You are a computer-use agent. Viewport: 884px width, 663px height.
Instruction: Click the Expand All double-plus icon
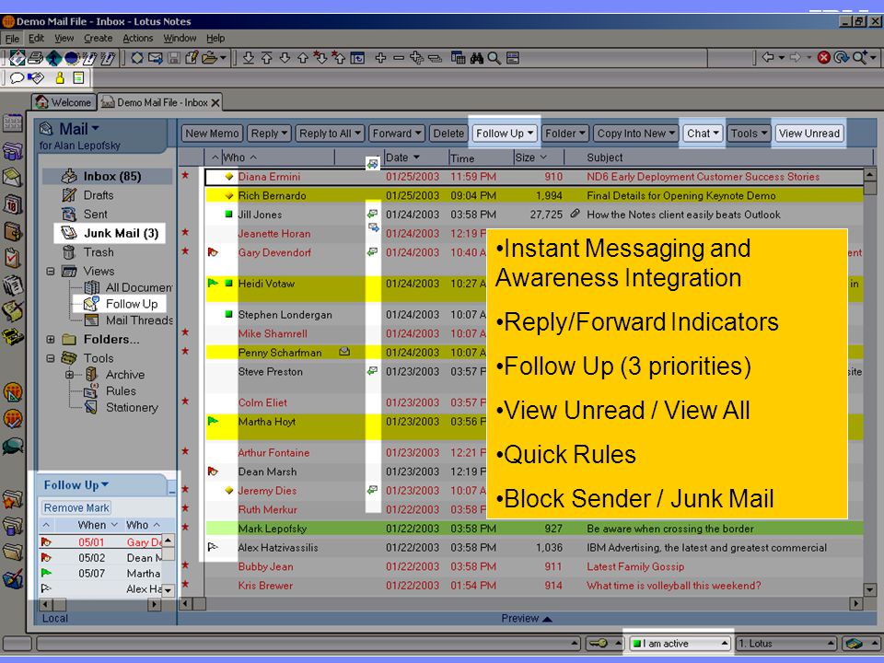coord(416,57)
